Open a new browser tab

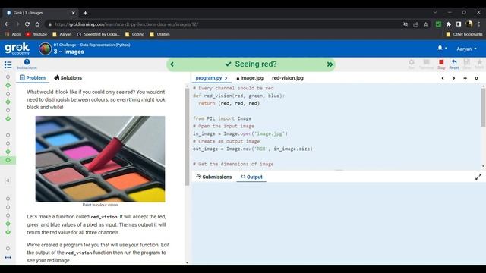click(x=85, y=13)
